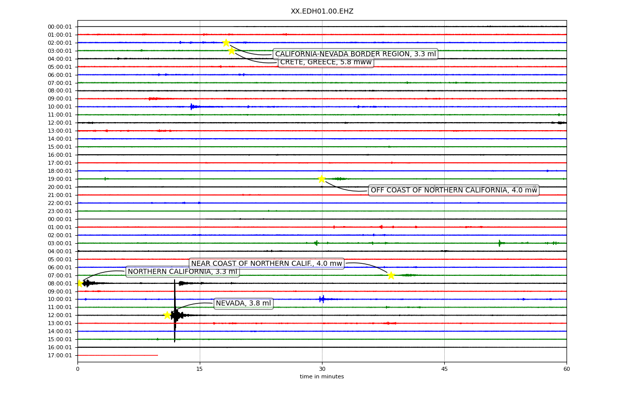Click the yellow star at the start of the 08:00:01 trace
The image size is (644, 402).
[78, 283]
